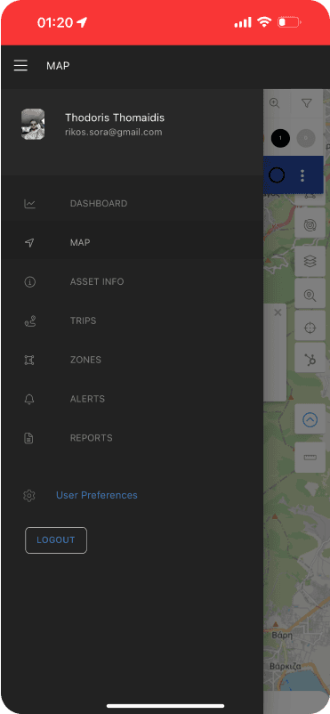Click the Trips route icon
Image resolution: width=330 pixels, height=714 pixels.
pyautogui.click(x=29, y=321)
